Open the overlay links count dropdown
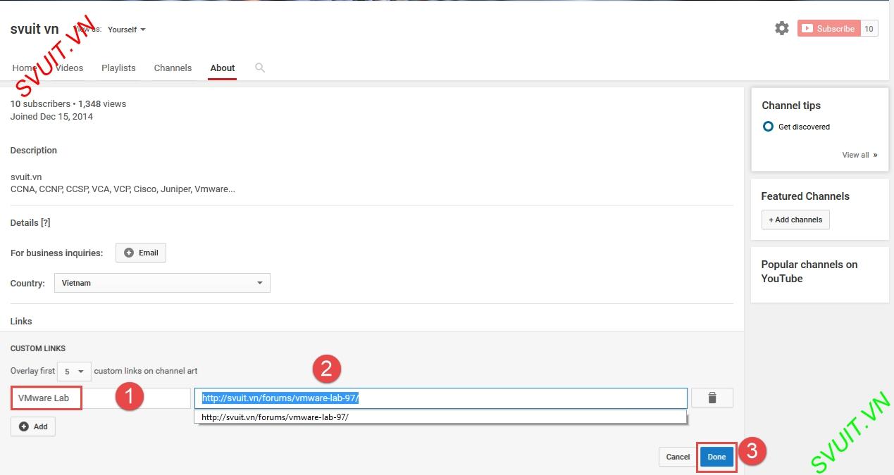This screenshot has width=894, height=475. click(x=74, y=371)
